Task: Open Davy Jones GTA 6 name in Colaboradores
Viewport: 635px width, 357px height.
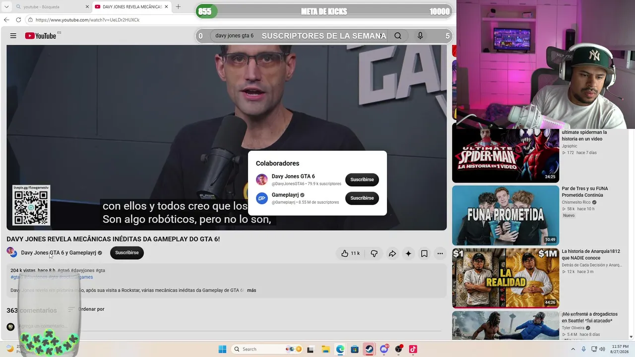Action: click(293, 177)
